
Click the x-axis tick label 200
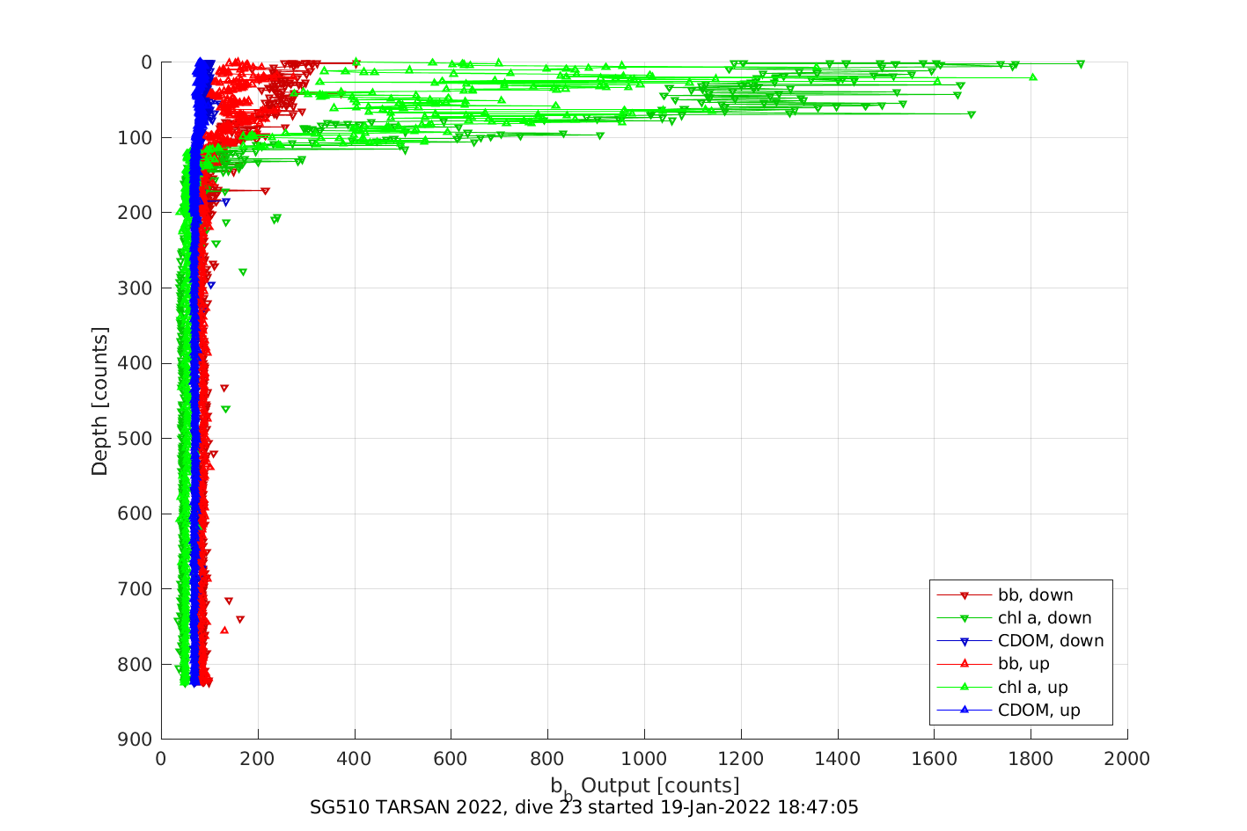(258, 759)
